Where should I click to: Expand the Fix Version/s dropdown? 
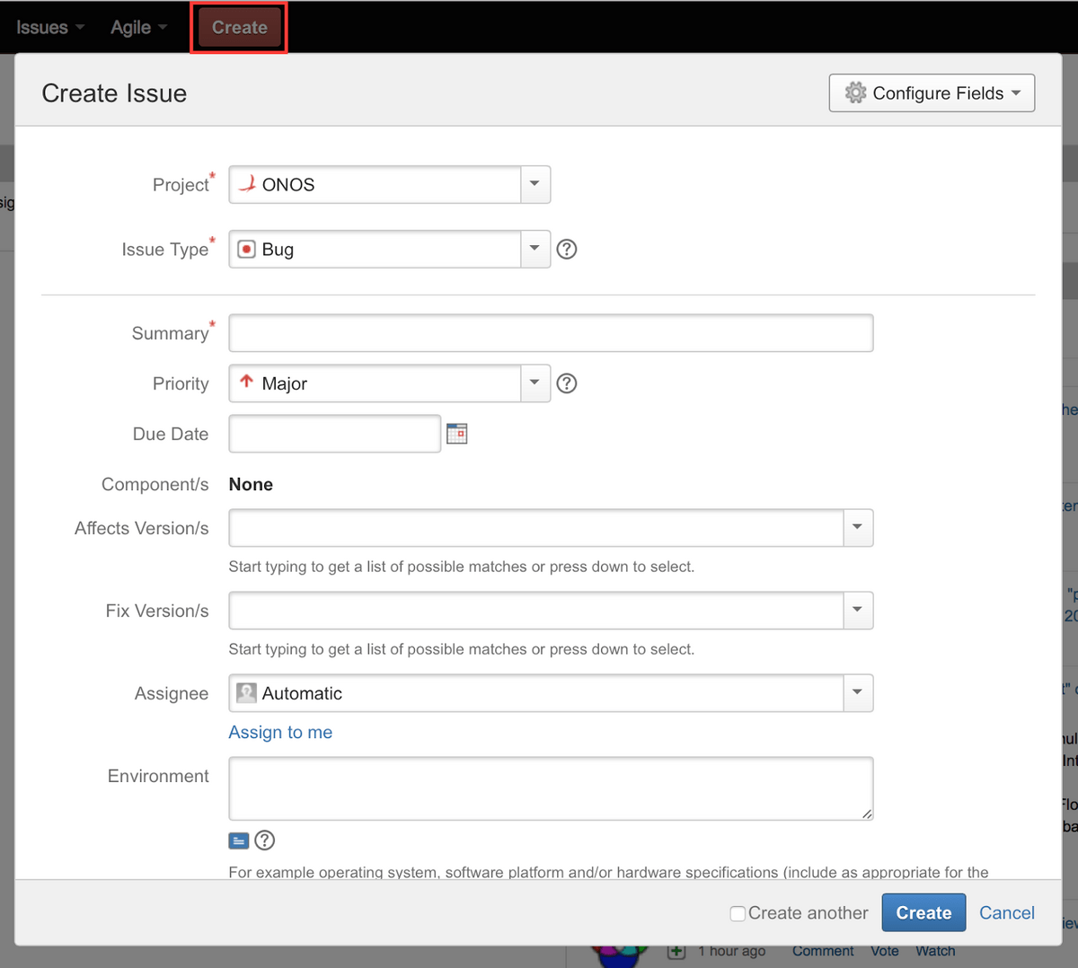click(x=857, y=610)
